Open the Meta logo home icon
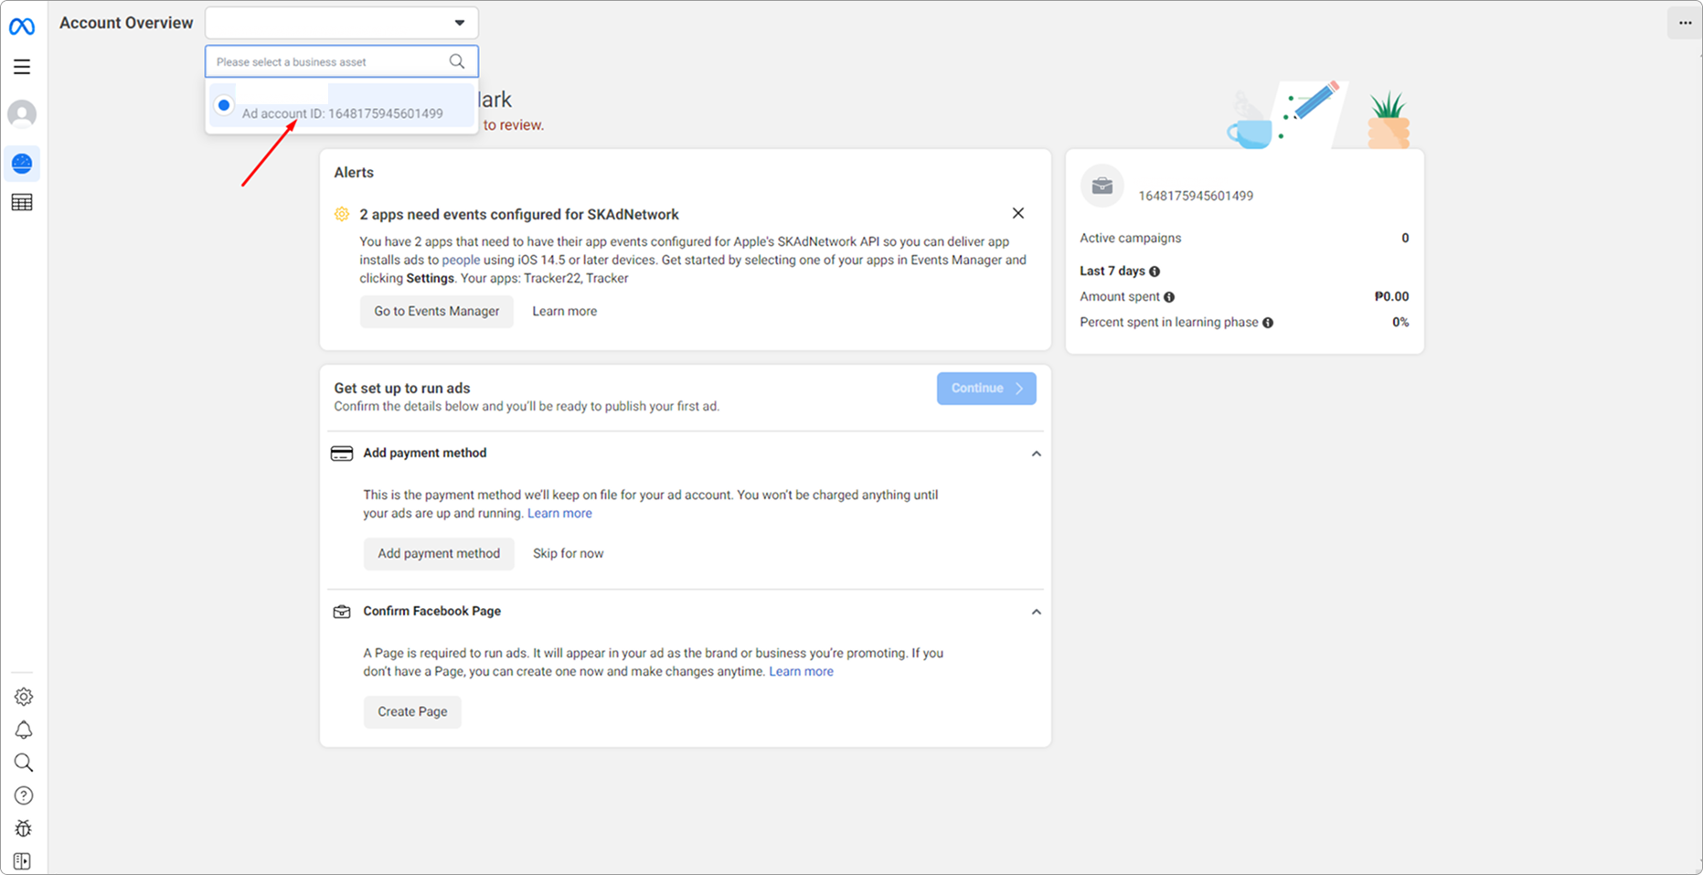1703x875 pixels. [22, 27]
